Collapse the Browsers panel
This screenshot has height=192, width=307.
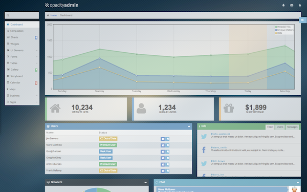click(x=145, y=182)
